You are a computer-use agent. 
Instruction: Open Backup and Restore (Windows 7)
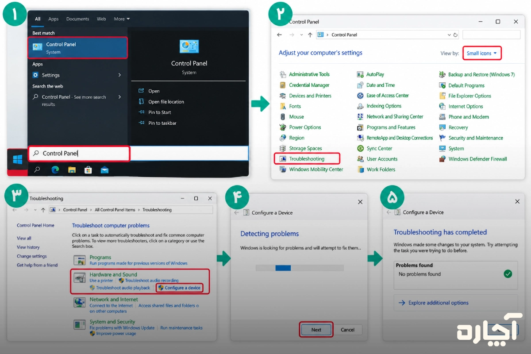pyautogui.click(x=481, y=75)
